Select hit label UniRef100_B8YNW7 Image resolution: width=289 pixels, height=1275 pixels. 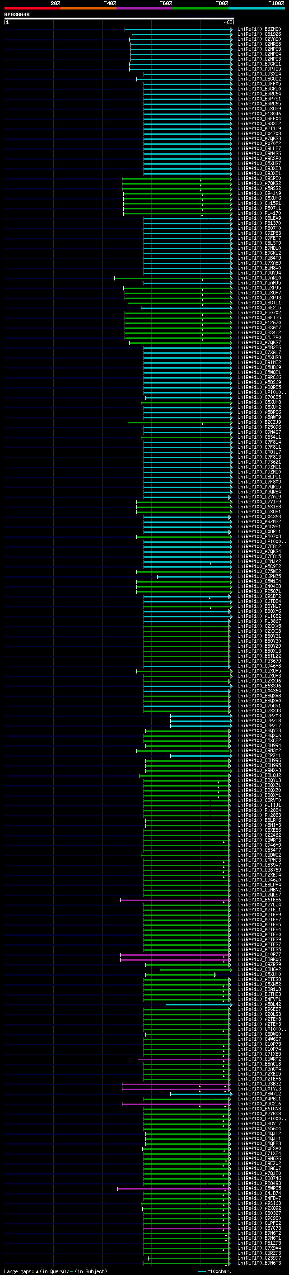tap(259, 607)
